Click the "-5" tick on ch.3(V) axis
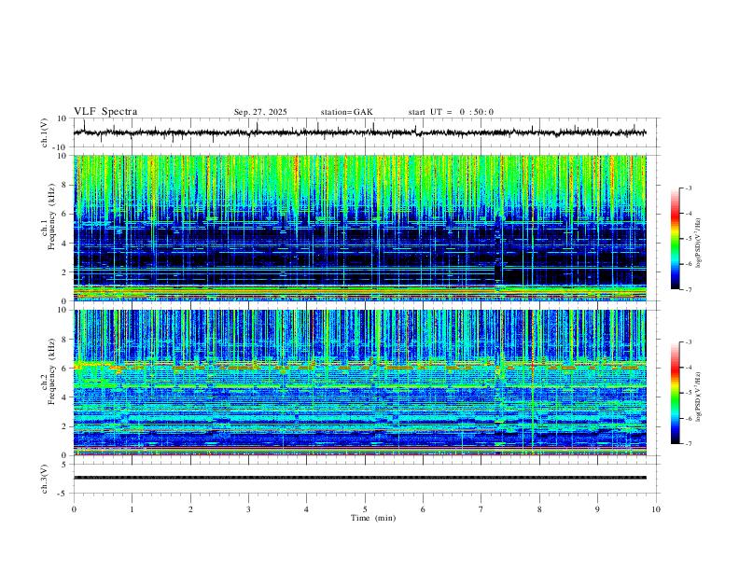The image size is (739, 571). [63, 494]
